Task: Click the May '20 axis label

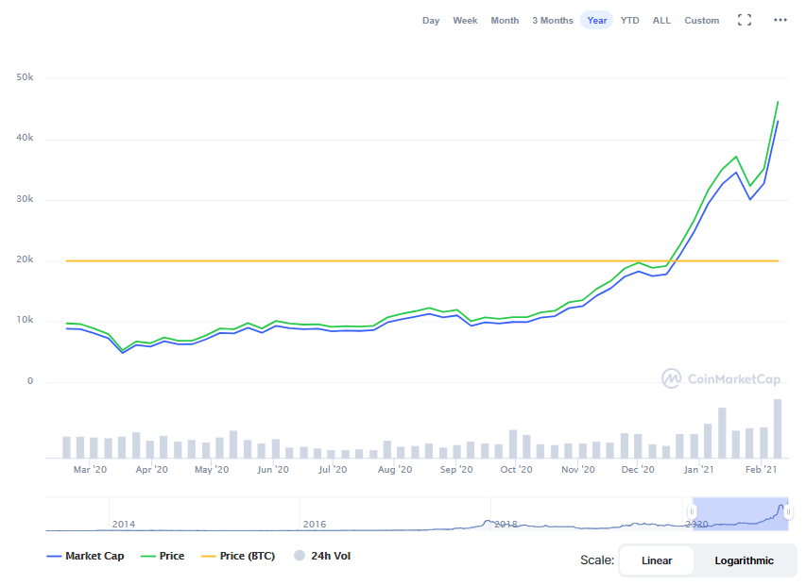Action: pos(212,469)
